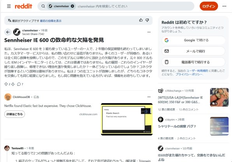Show the original post via 最初の投稿を表示
The height and width of the screenshot is (162, 232).
tap(51, 21)
